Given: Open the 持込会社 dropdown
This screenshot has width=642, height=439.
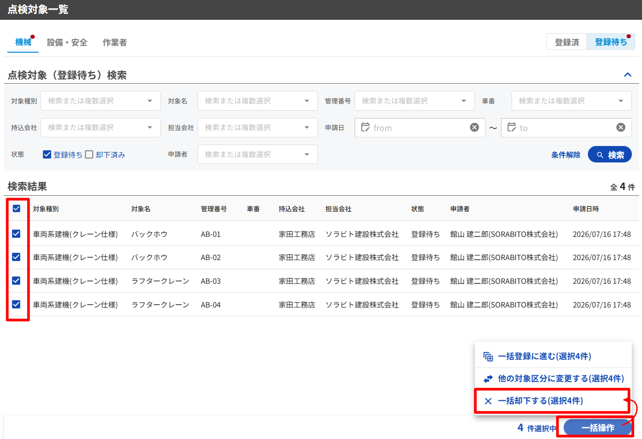Looking at the screenshot, I should click(100, 127).
